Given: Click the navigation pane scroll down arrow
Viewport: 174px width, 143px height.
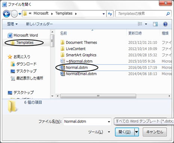Looking at the screenshot, I should pyautogui.click(x=52, y=96).
